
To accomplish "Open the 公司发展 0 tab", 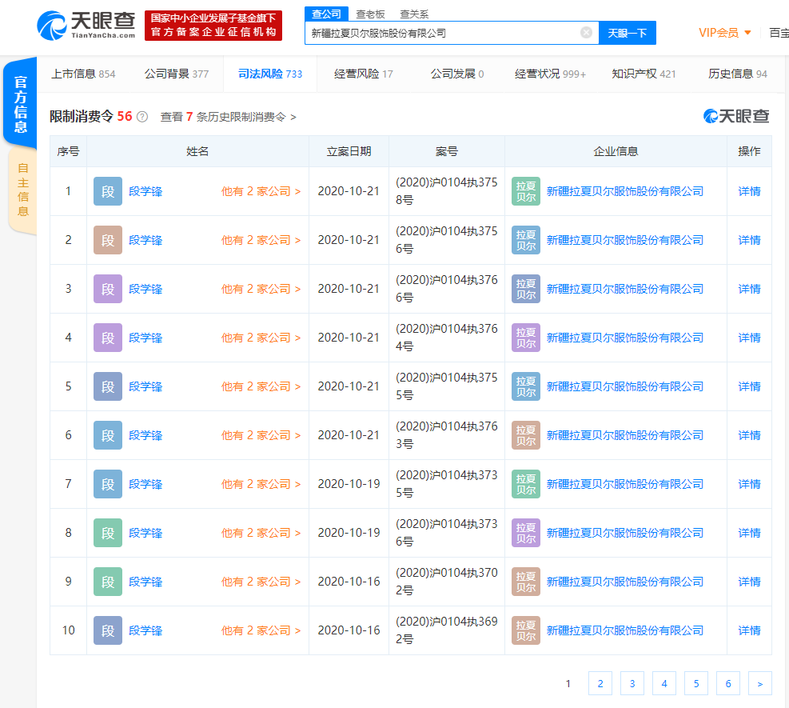I will tap(457, 74).
